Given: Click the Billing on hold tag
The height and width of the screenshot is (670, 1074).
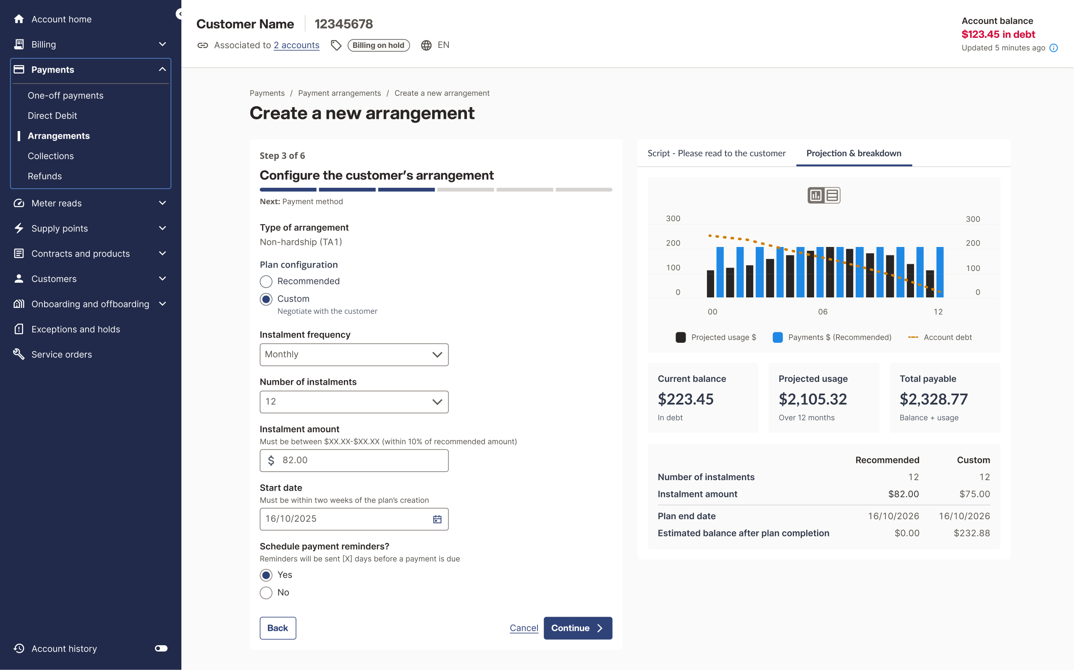Looking at the screenshot, I should 379,45.
